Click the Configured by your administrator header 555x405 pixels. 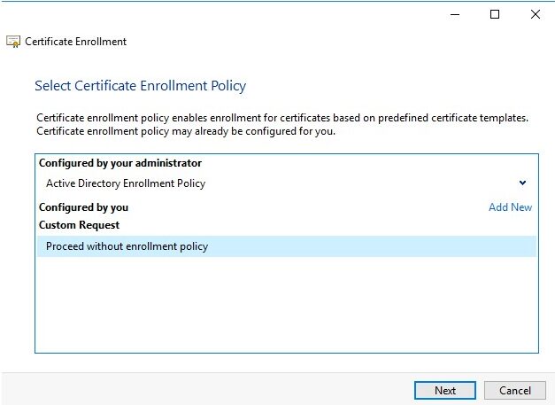120,163
